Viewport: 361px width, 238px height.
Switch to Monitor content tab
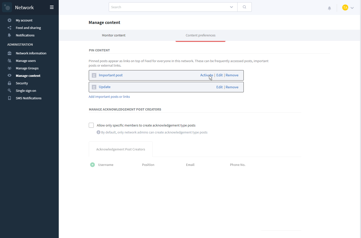(x=113, y=35)
